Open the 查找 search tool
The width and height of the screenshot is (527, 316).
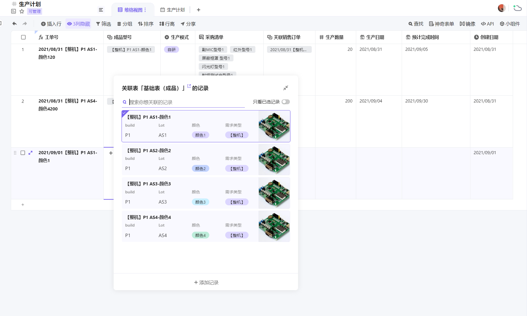pos(416,24)
